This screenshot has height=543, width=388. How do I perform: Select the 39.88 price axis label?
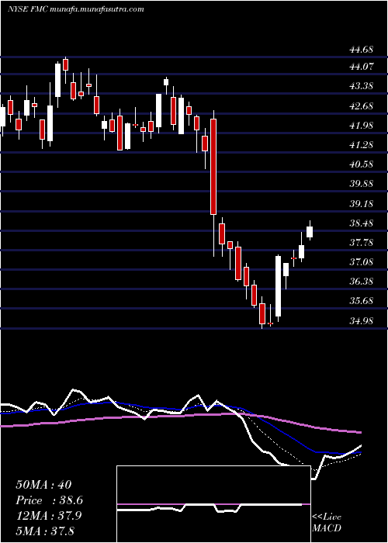tap(362, 184)
